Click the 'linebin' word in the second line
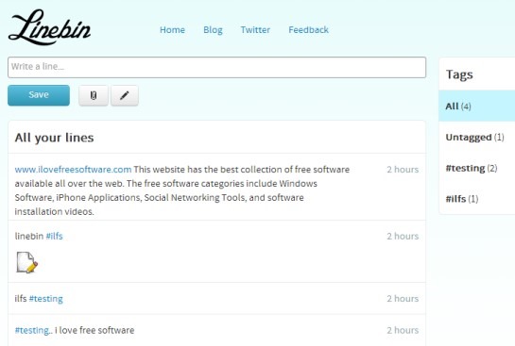This screenshot has height=346, width=515. pyautogui.click(x=29, y=236)
